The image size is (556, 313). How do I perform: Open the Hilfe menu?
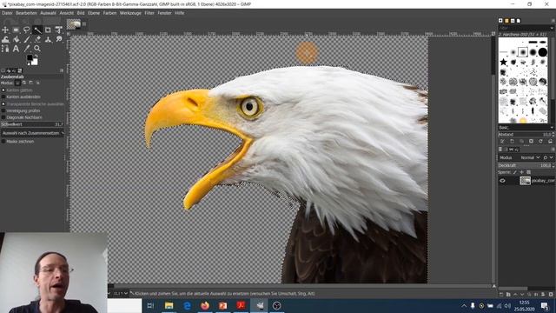click(180, 13)
